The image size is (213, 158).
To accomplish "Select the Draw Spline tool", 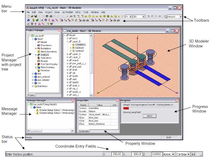I will [x=74, y=16].
